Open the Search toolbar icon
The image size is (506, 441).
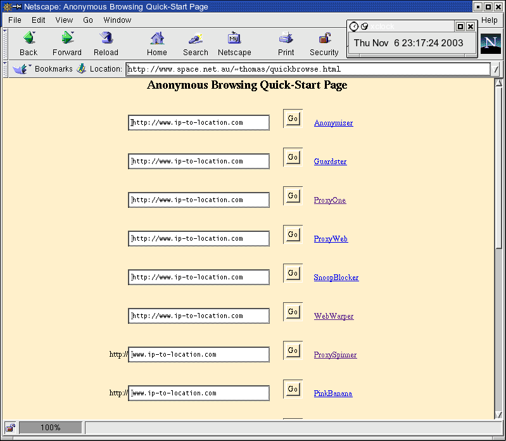196,38
